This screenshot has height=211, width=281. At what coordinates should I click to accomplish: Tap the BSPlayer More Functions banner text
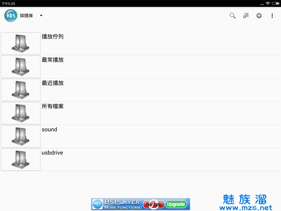(x=123, y=205)
